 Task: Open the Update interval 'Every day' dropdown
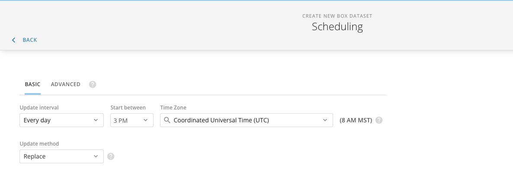tap(61, 120)
